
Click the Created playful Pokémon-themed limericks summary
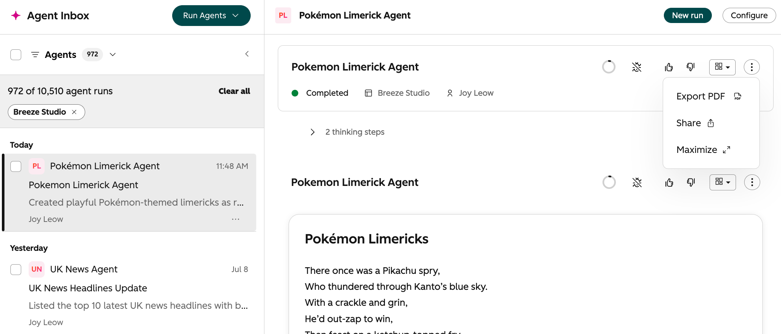point(136,203)
